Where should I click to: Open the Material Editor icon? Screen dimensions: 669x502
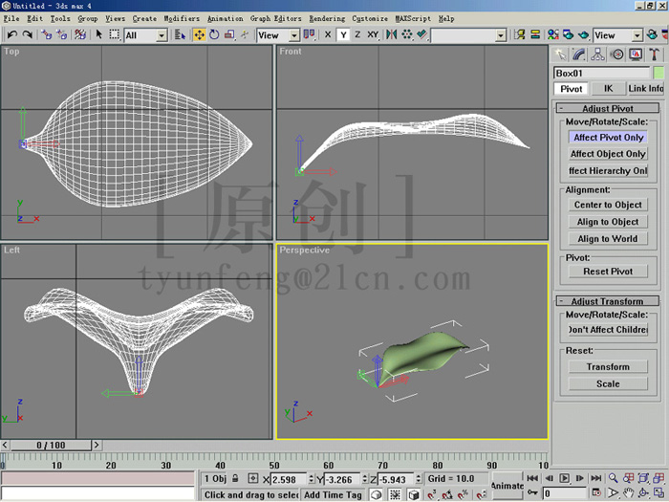point(552,34)
